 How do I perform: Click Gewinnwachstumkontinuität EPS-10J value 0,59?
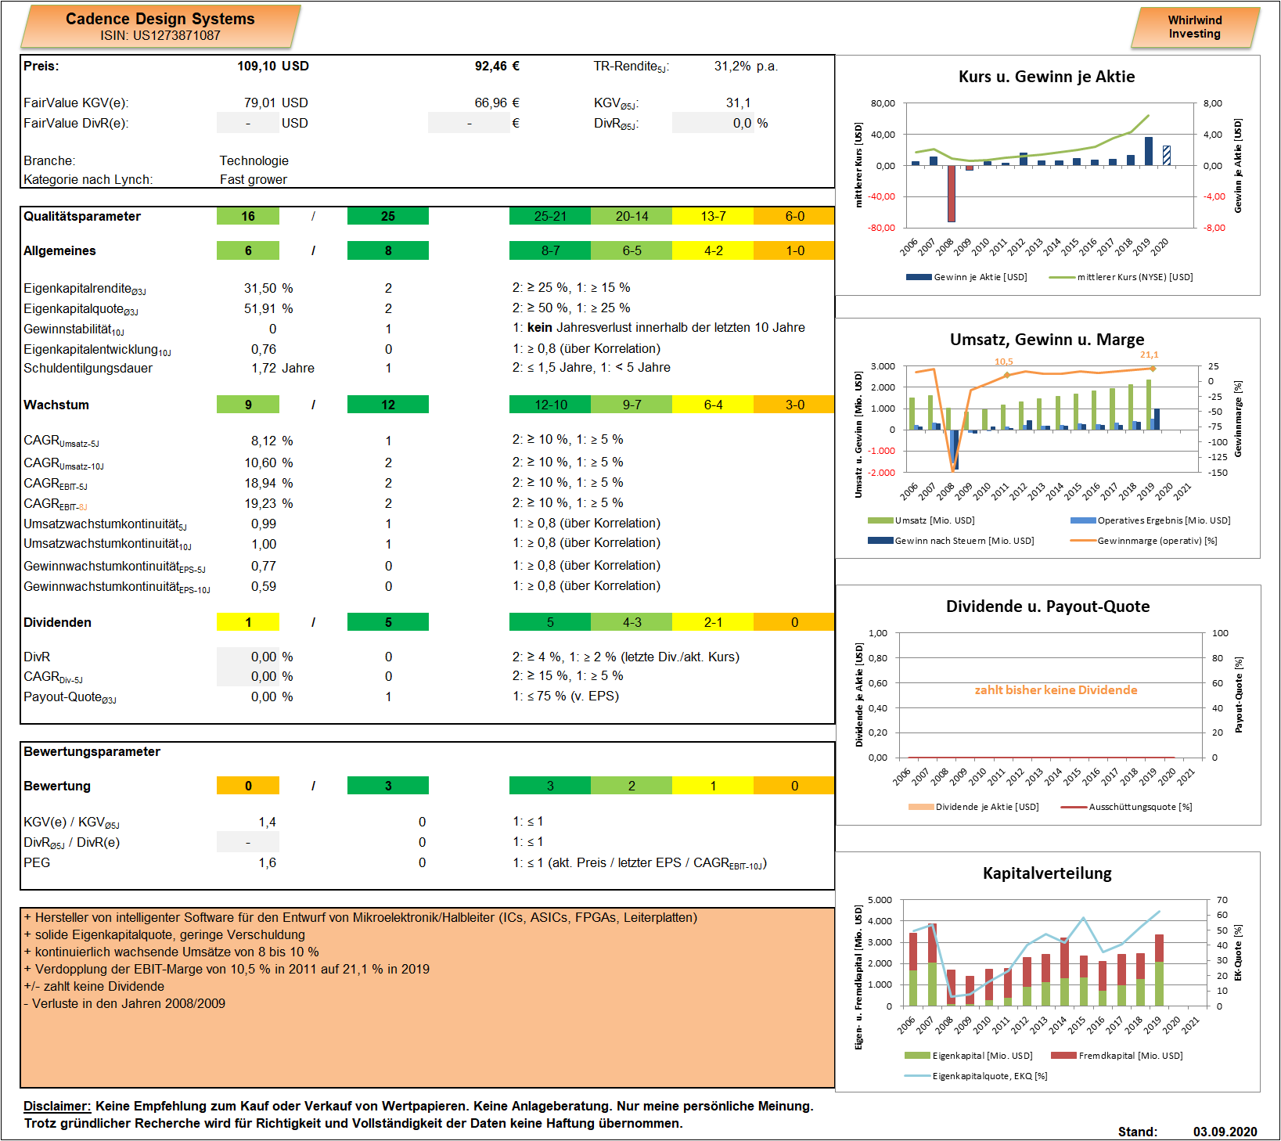[264, 586]
